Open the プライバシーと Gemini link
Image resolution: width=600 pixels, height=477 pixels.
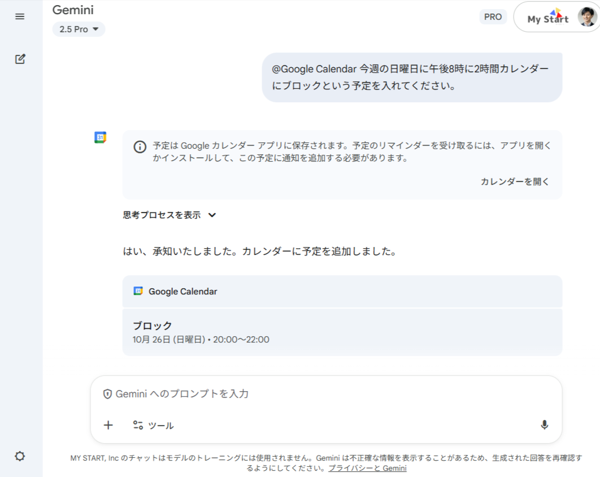(367, 469)
